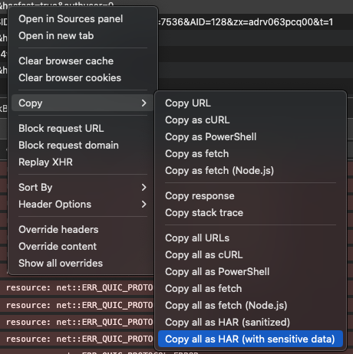This screenshot has width=353, height=354.
Task: Select Copy response
Action: click(200, 196)
